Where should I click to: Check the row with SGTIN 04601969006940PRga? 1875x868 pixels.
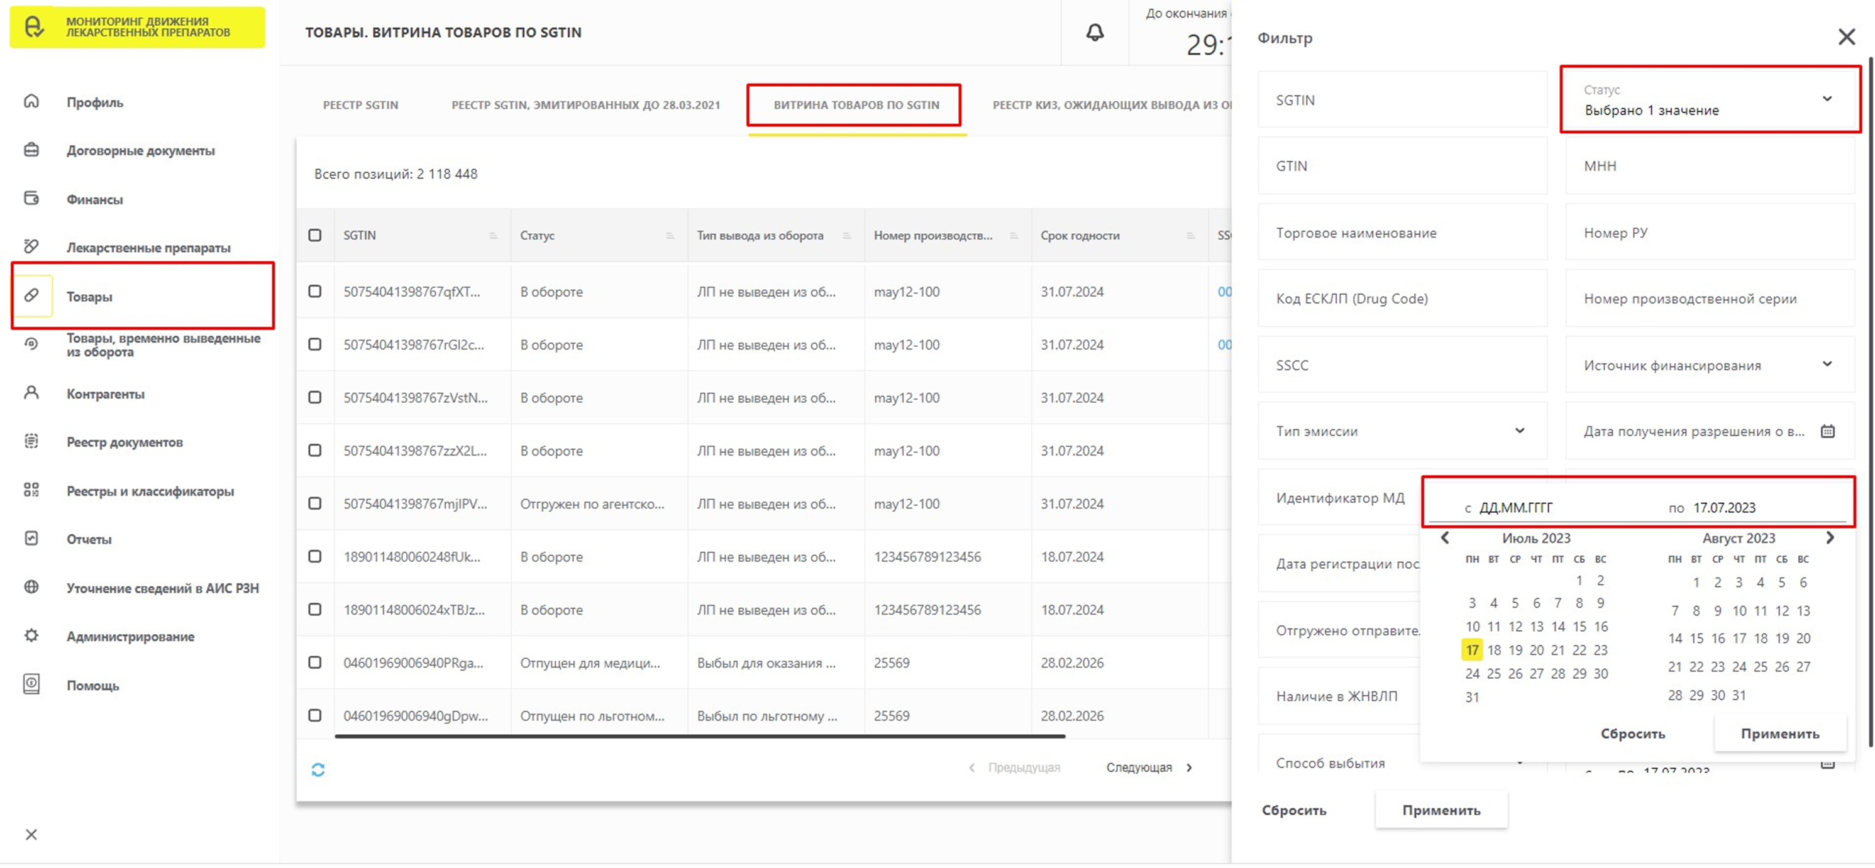[314, 662]
